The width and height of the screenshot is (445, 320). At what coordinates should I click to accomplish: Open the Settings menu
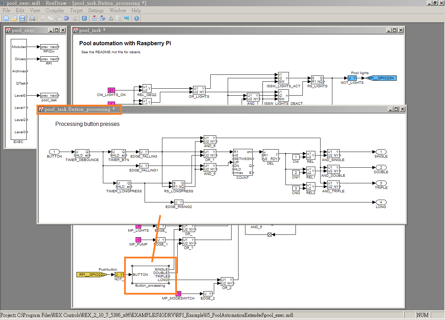click(x=96, y=10)
